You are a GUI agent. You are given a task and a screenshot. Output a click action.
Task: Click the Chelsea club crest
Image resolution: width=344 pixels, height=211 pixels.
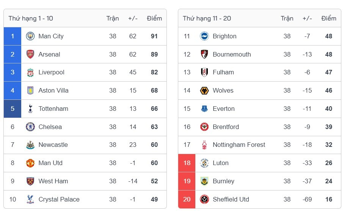30,127
